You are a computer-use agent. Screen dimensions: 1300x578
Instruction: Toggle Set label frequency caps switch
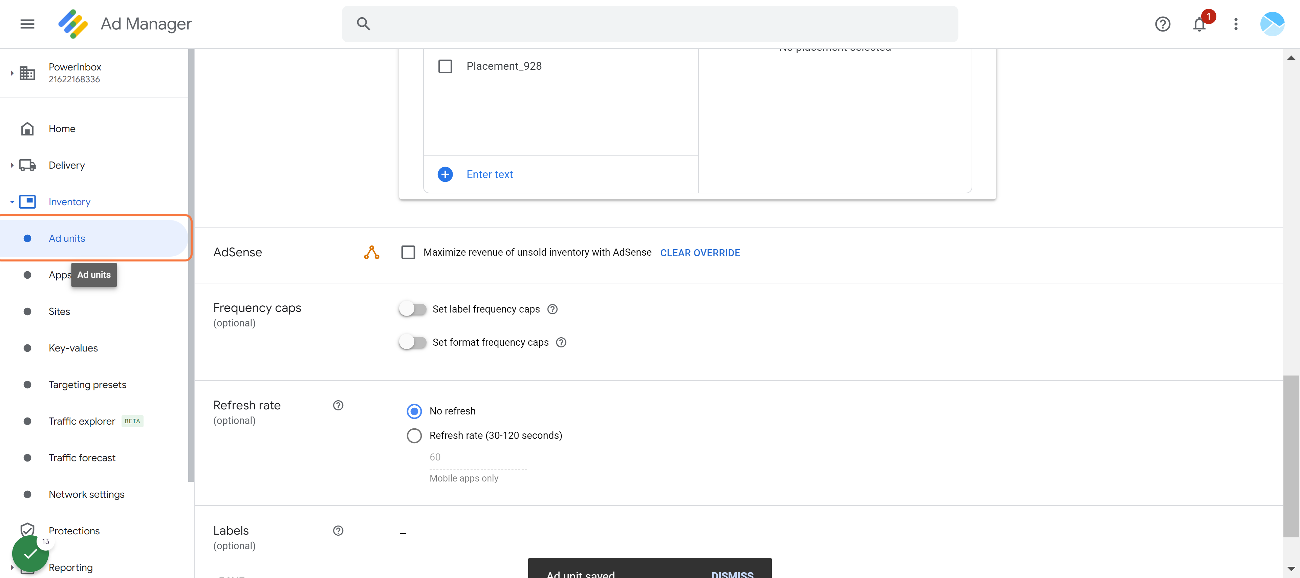(x=412, y=308)
